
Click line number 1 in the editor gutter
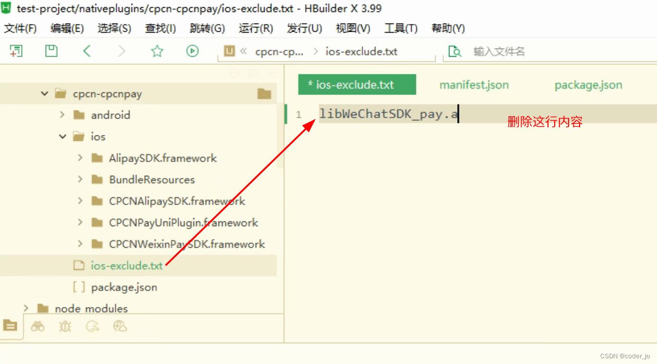[x=299, y=115]
